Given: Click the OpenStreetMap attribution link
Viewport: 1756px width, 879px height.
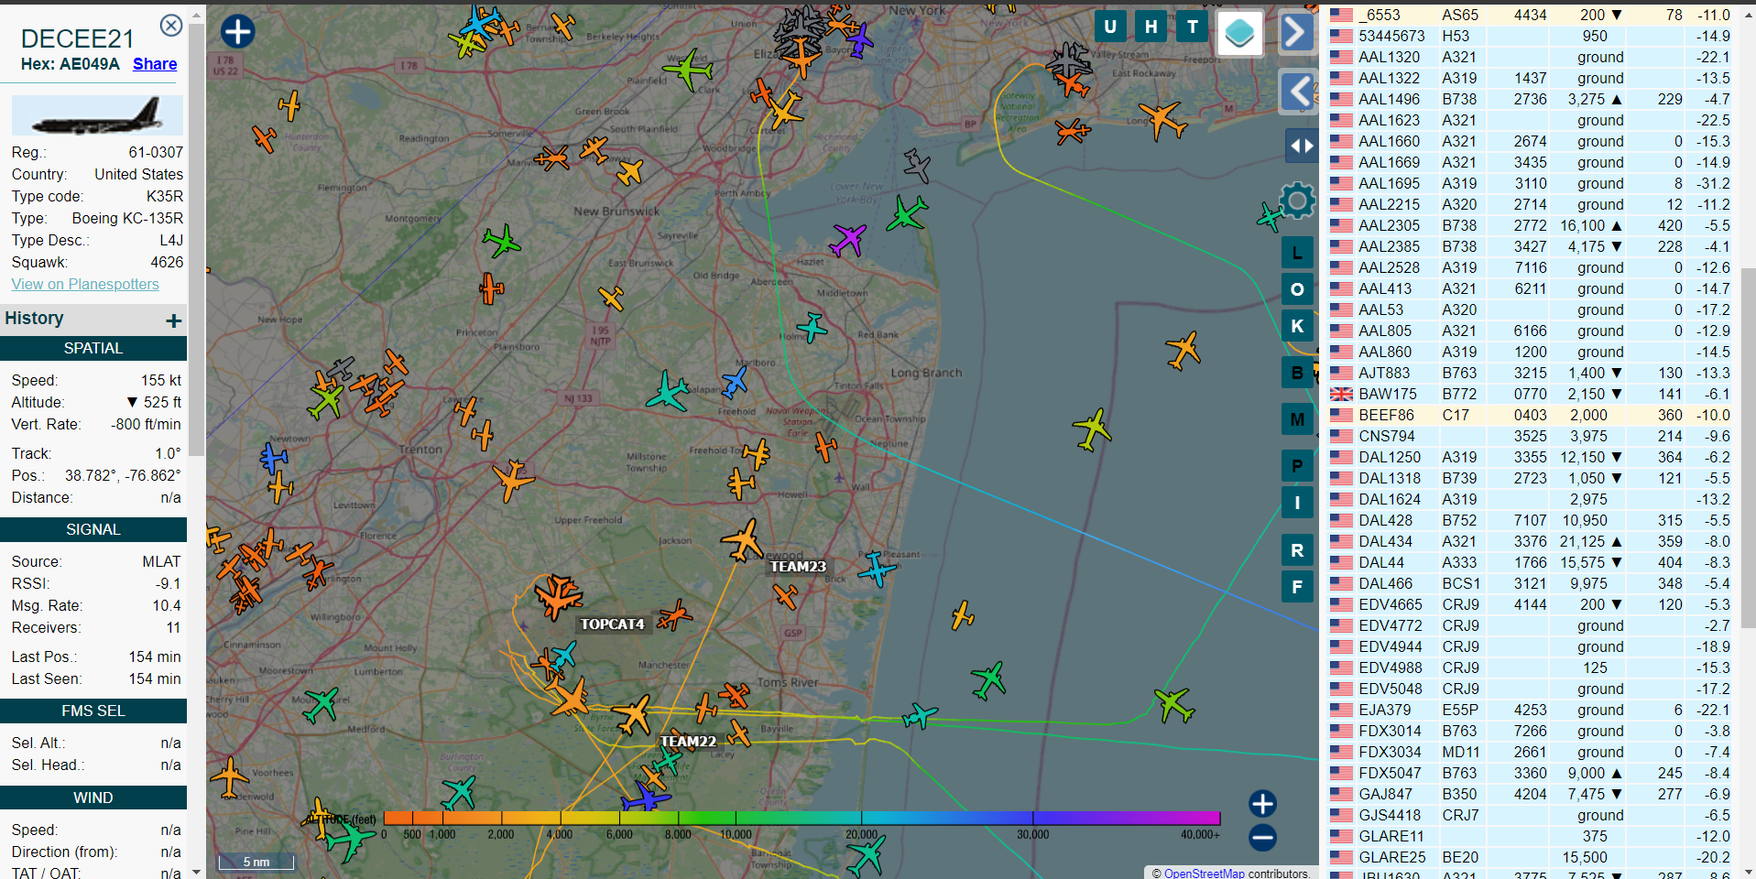Looking at the screenshot, I should click(1204, 874).
